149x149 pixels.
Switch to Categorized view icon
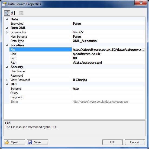click(7, 13)
